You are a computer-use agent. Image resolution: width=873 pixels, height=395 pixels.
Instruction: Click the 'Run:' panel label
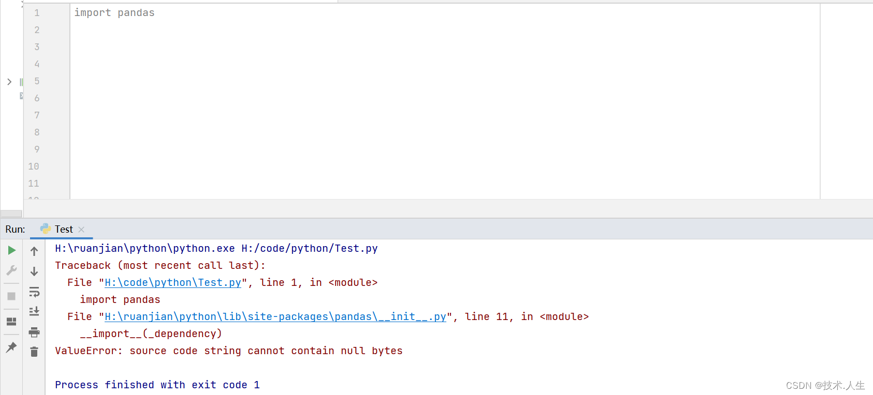coord(15,229)
